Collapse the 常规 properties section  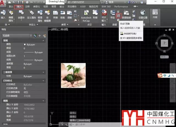click(x=43, y=41)
